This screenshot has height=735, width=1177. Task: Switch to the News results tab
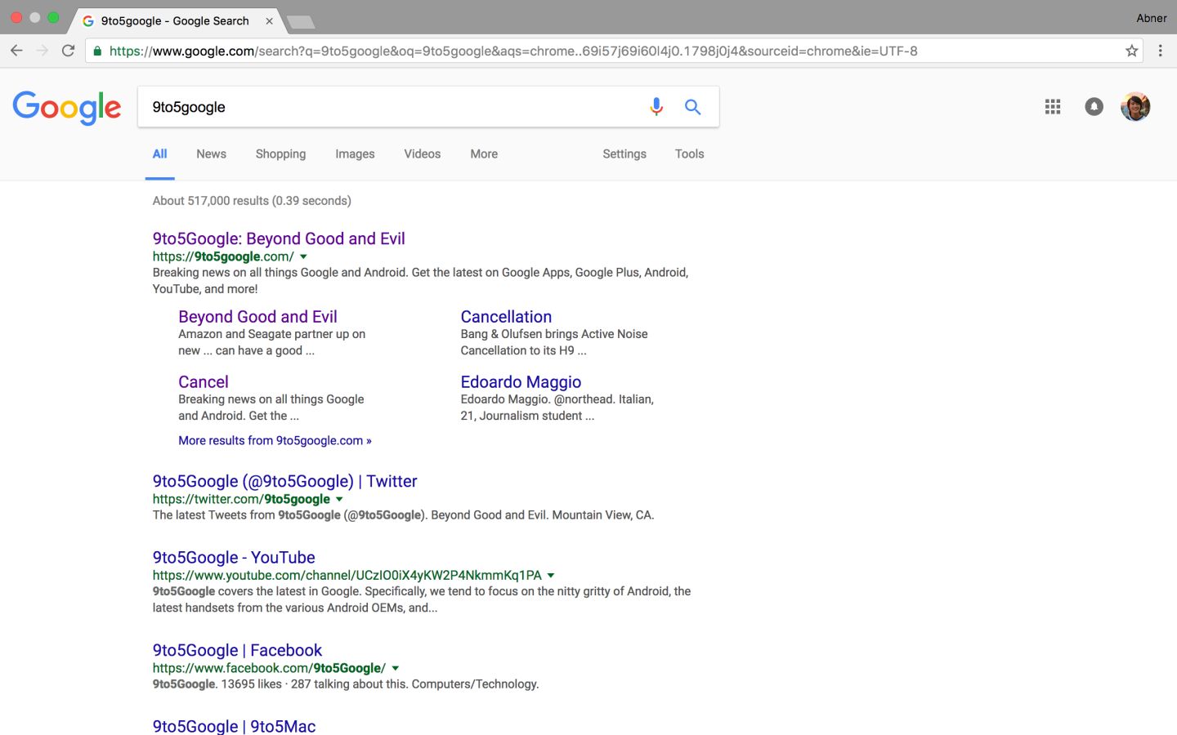point(211,154)
